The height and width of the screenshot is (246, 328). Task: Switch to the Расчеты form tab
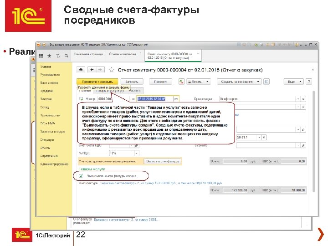134,91
